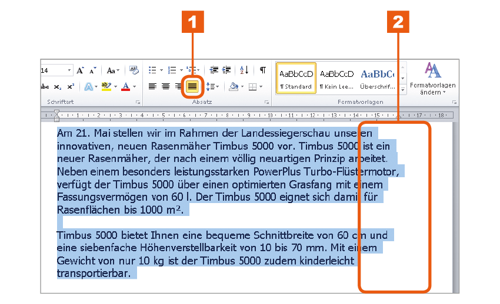Expand the full styles gallery
Screen dimensions: 500x304
pyautogui.click(x=403, y=90)
